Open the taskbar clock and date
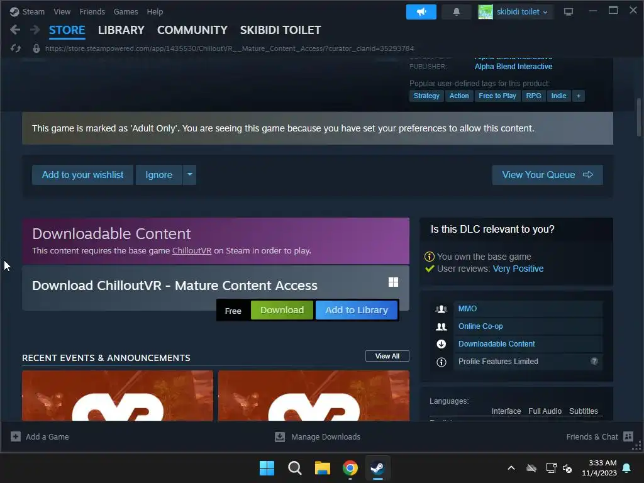The height and width of the screenshot is (483, 644). coord(599,468)
